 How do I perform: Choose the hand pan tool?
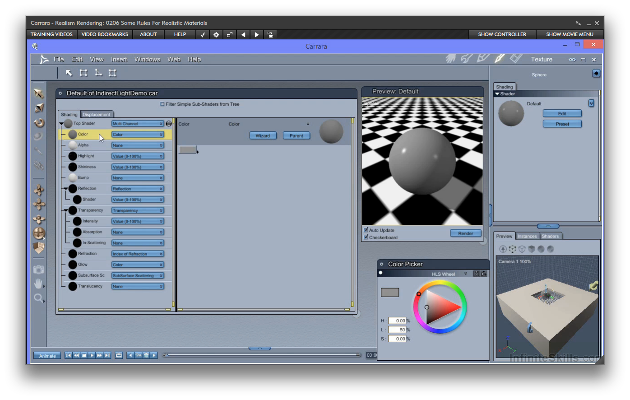(39, 284)
